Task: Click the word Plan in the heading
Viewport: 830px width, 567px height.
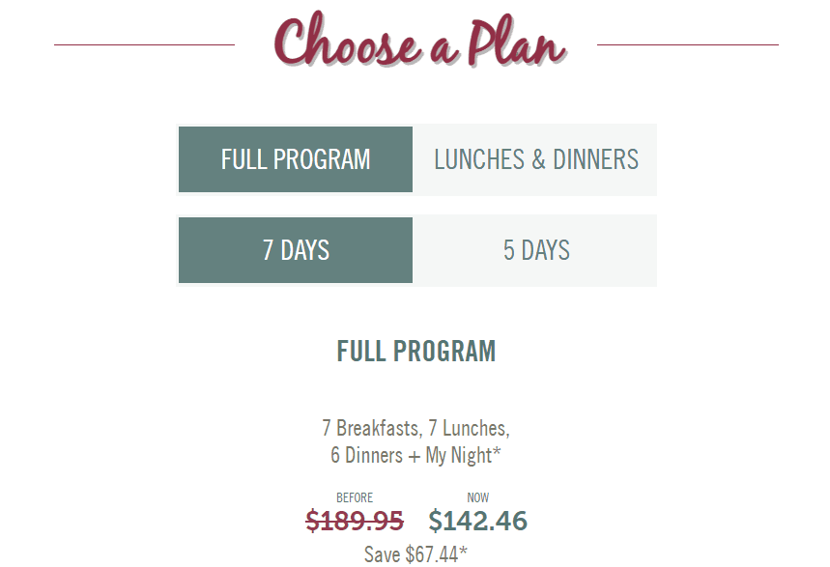Action: tap(517, 42)
